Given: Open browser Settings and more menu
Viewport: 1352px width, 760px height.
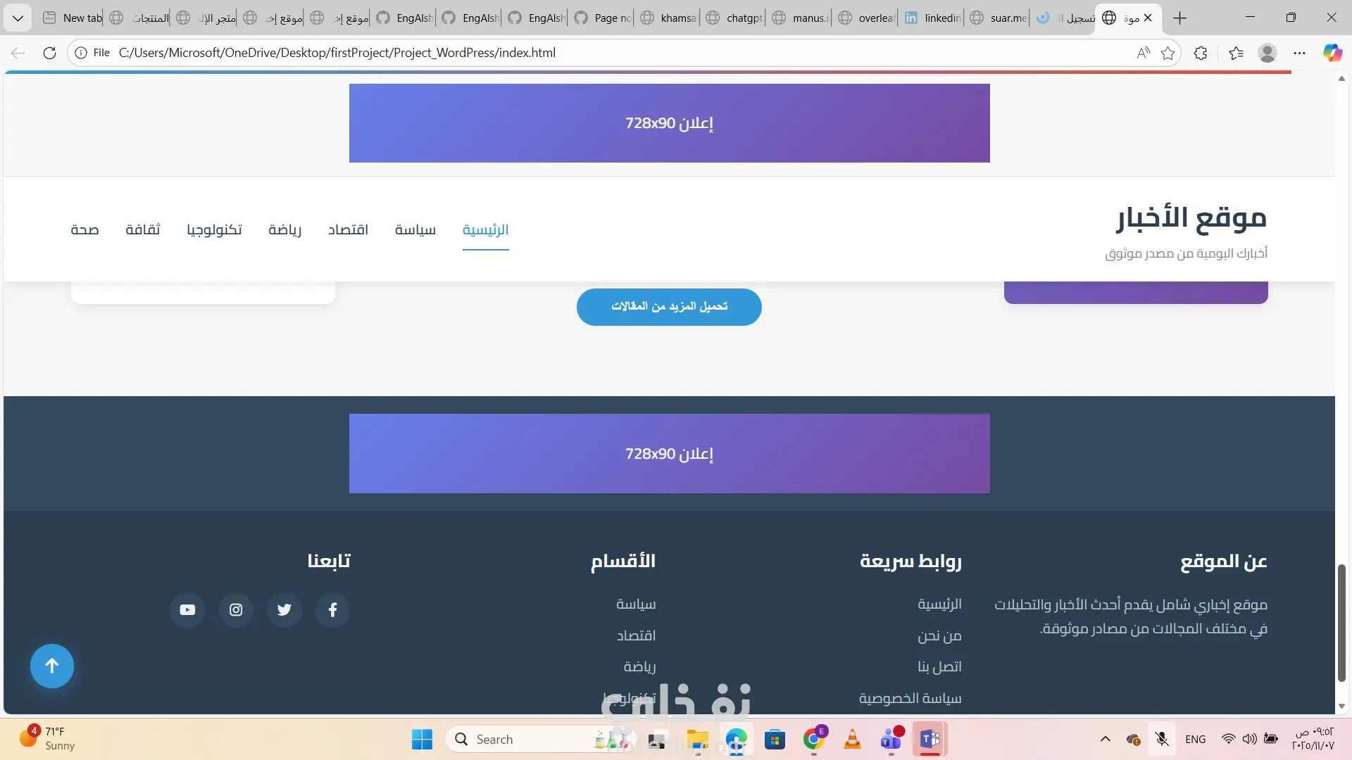Looking at the screenshot, I should [1300, 53].
